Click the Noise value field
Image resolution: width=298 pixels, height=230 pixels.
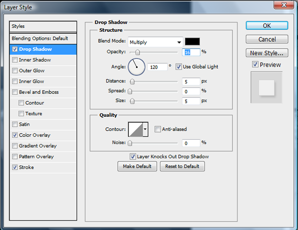point(191,143)
